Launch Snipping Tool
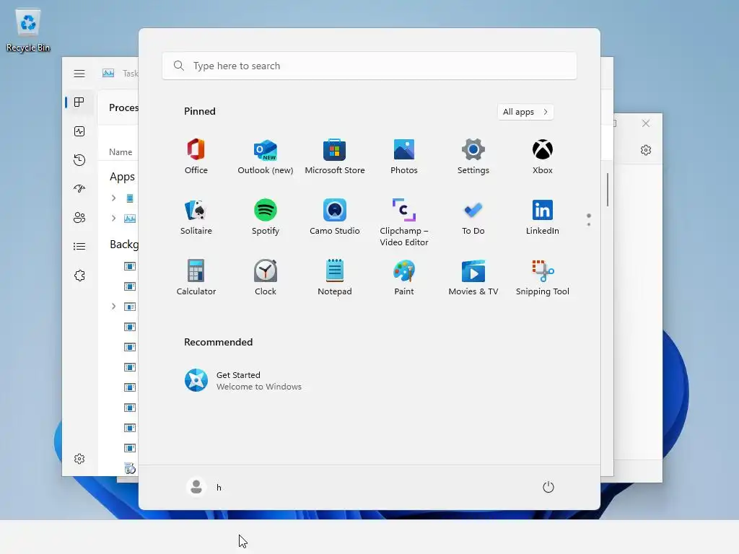Viewport: 739px width, 554px height. [x=543, y=278]
